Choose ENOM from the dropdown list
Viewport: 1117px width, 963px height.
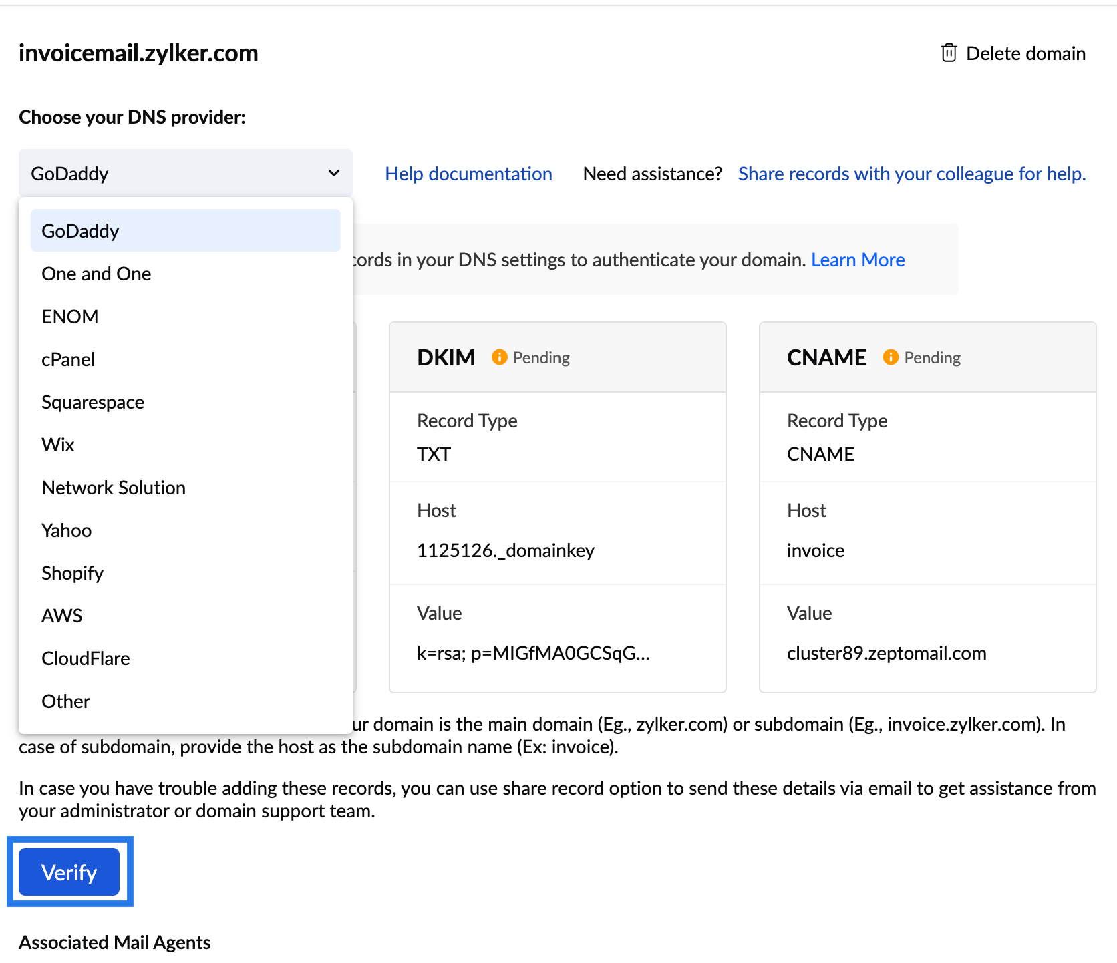click(69, 316)
